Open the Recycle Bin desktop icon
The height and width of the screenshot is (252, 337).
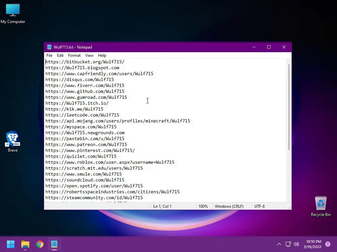(321, 206)
